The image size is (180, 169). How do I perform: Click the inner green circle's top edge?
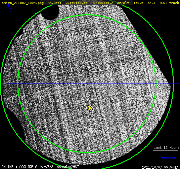[x=87, y=15]
